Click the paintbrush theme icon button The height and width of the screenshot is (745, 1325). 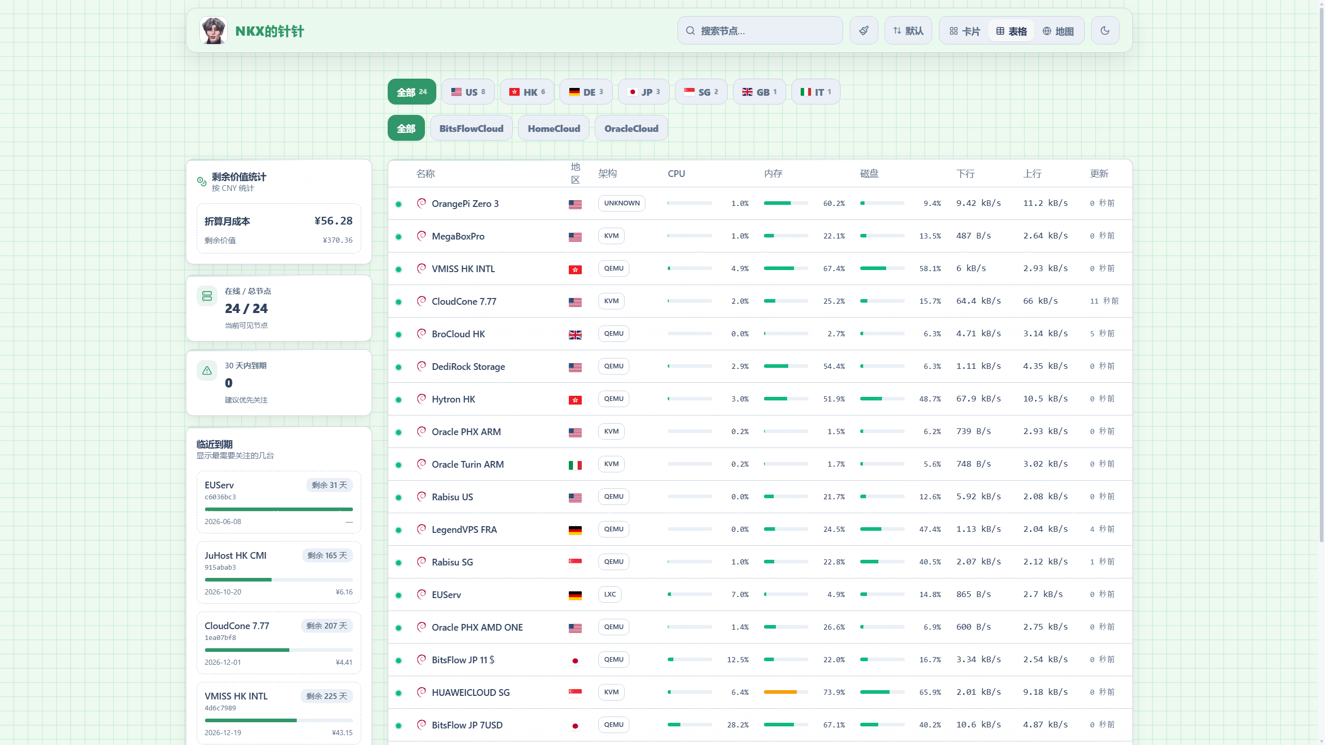point(864,31)
